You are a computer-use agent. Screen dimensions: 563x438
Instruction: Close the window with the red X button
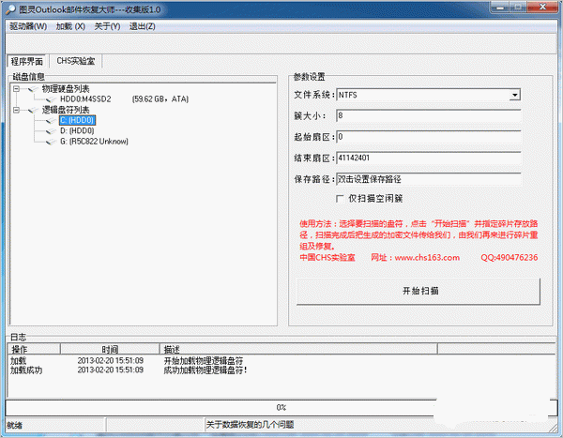543,7
